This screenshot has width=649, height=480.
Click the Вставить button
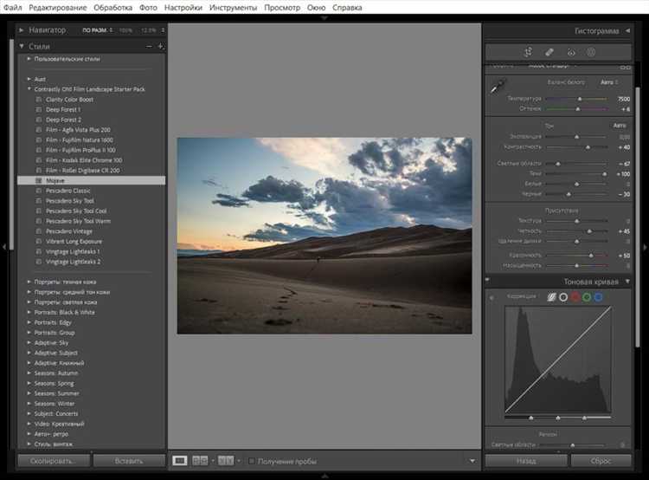pyautogui.click(x=129, y=461)
